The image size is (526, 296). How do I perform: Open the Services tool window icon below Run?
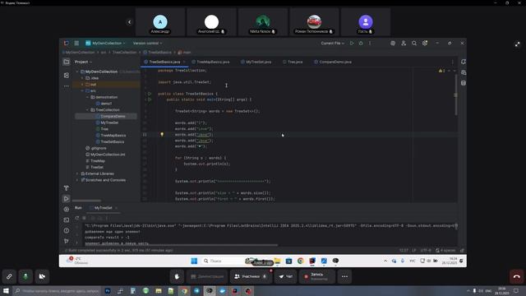(x=67, y=209)
